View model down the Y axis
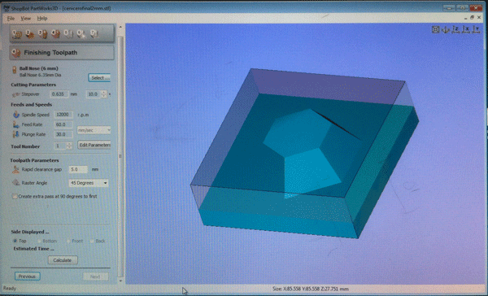 (476, 29)
